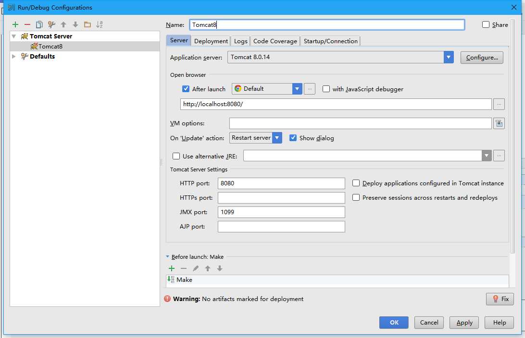Switch to the Deployment tab

coord(211,41)
